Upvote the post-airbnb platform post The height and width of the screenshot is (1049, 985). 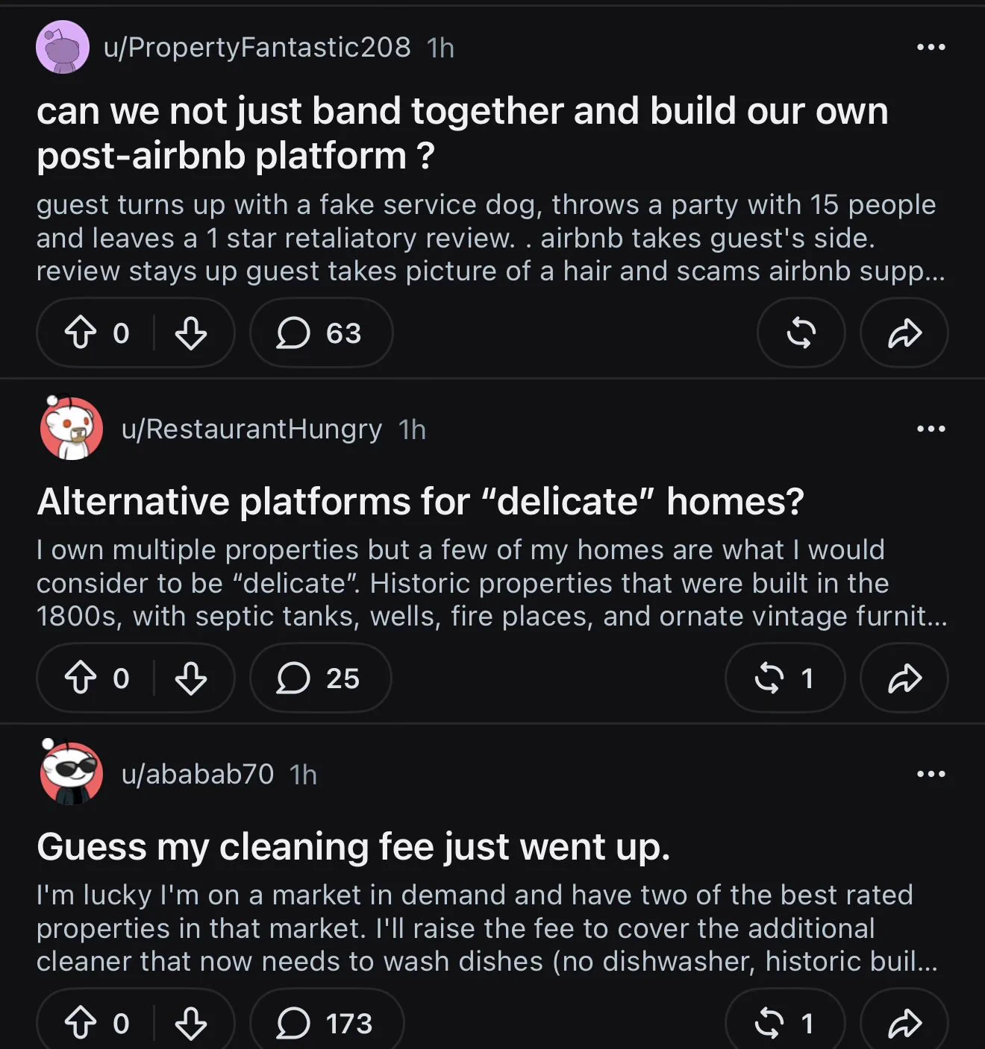pos(81,333)
